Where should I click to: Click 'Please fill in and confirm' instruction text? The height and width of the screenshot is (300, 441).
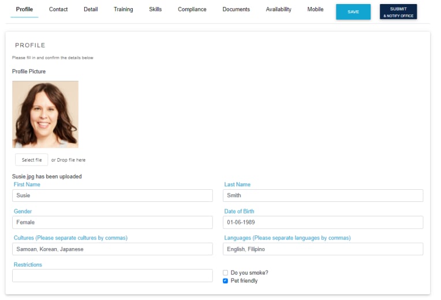pos(53,58)
